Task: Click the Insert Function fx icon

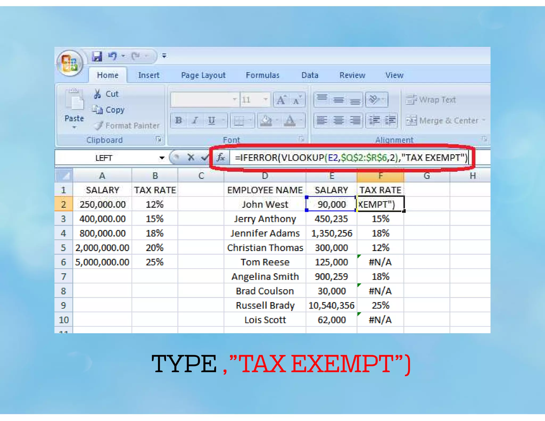Action: pyautogui.click(x=220, y=158)
